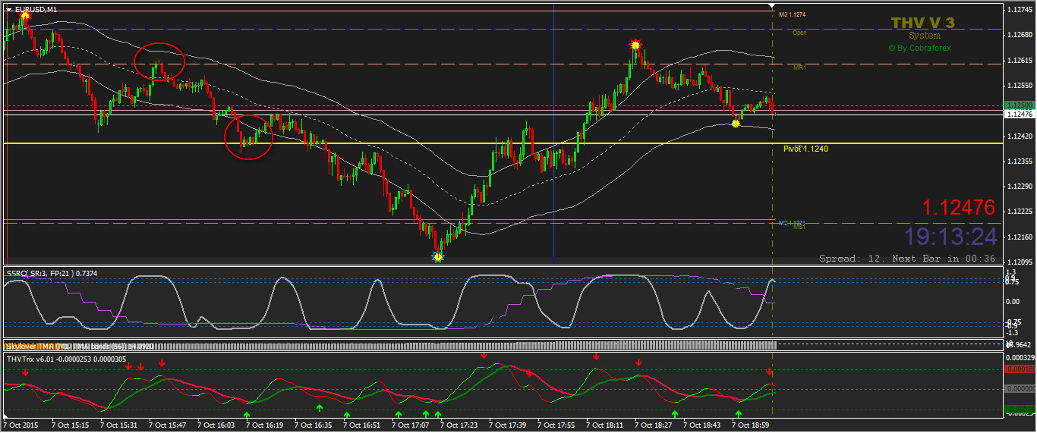
Task: Click 1.12420 on the price scale
Action: pos(1021,136)
